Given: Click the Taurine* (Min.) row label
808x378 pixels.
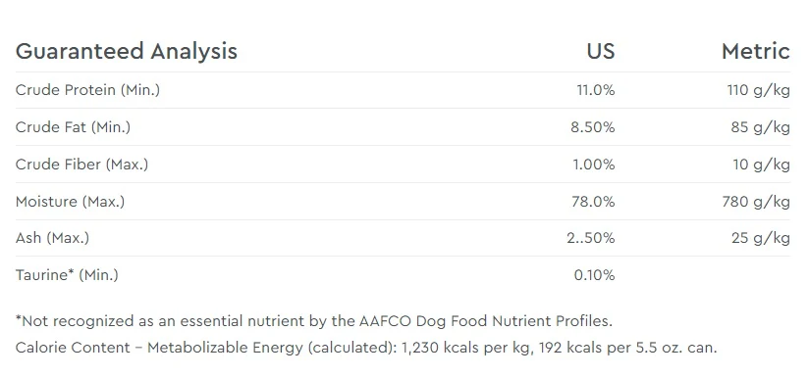Looking at the screenshot, I should [x=67, y=274].
